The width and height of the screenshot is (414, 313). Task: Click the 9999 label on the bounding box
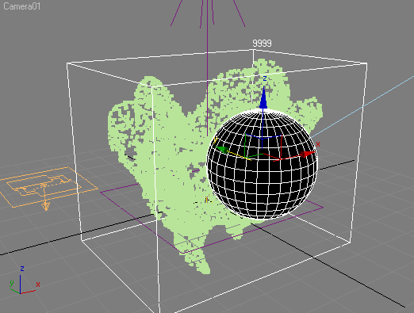coord(262,44)
